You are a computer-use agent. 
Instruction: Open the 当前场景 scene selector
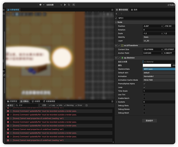click(x=54, y=5)
